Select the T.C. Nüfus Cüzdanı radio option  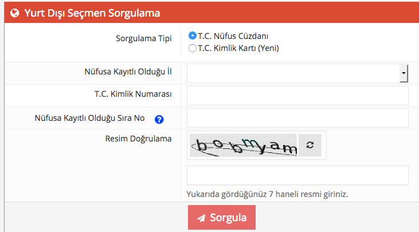point(193,36)
